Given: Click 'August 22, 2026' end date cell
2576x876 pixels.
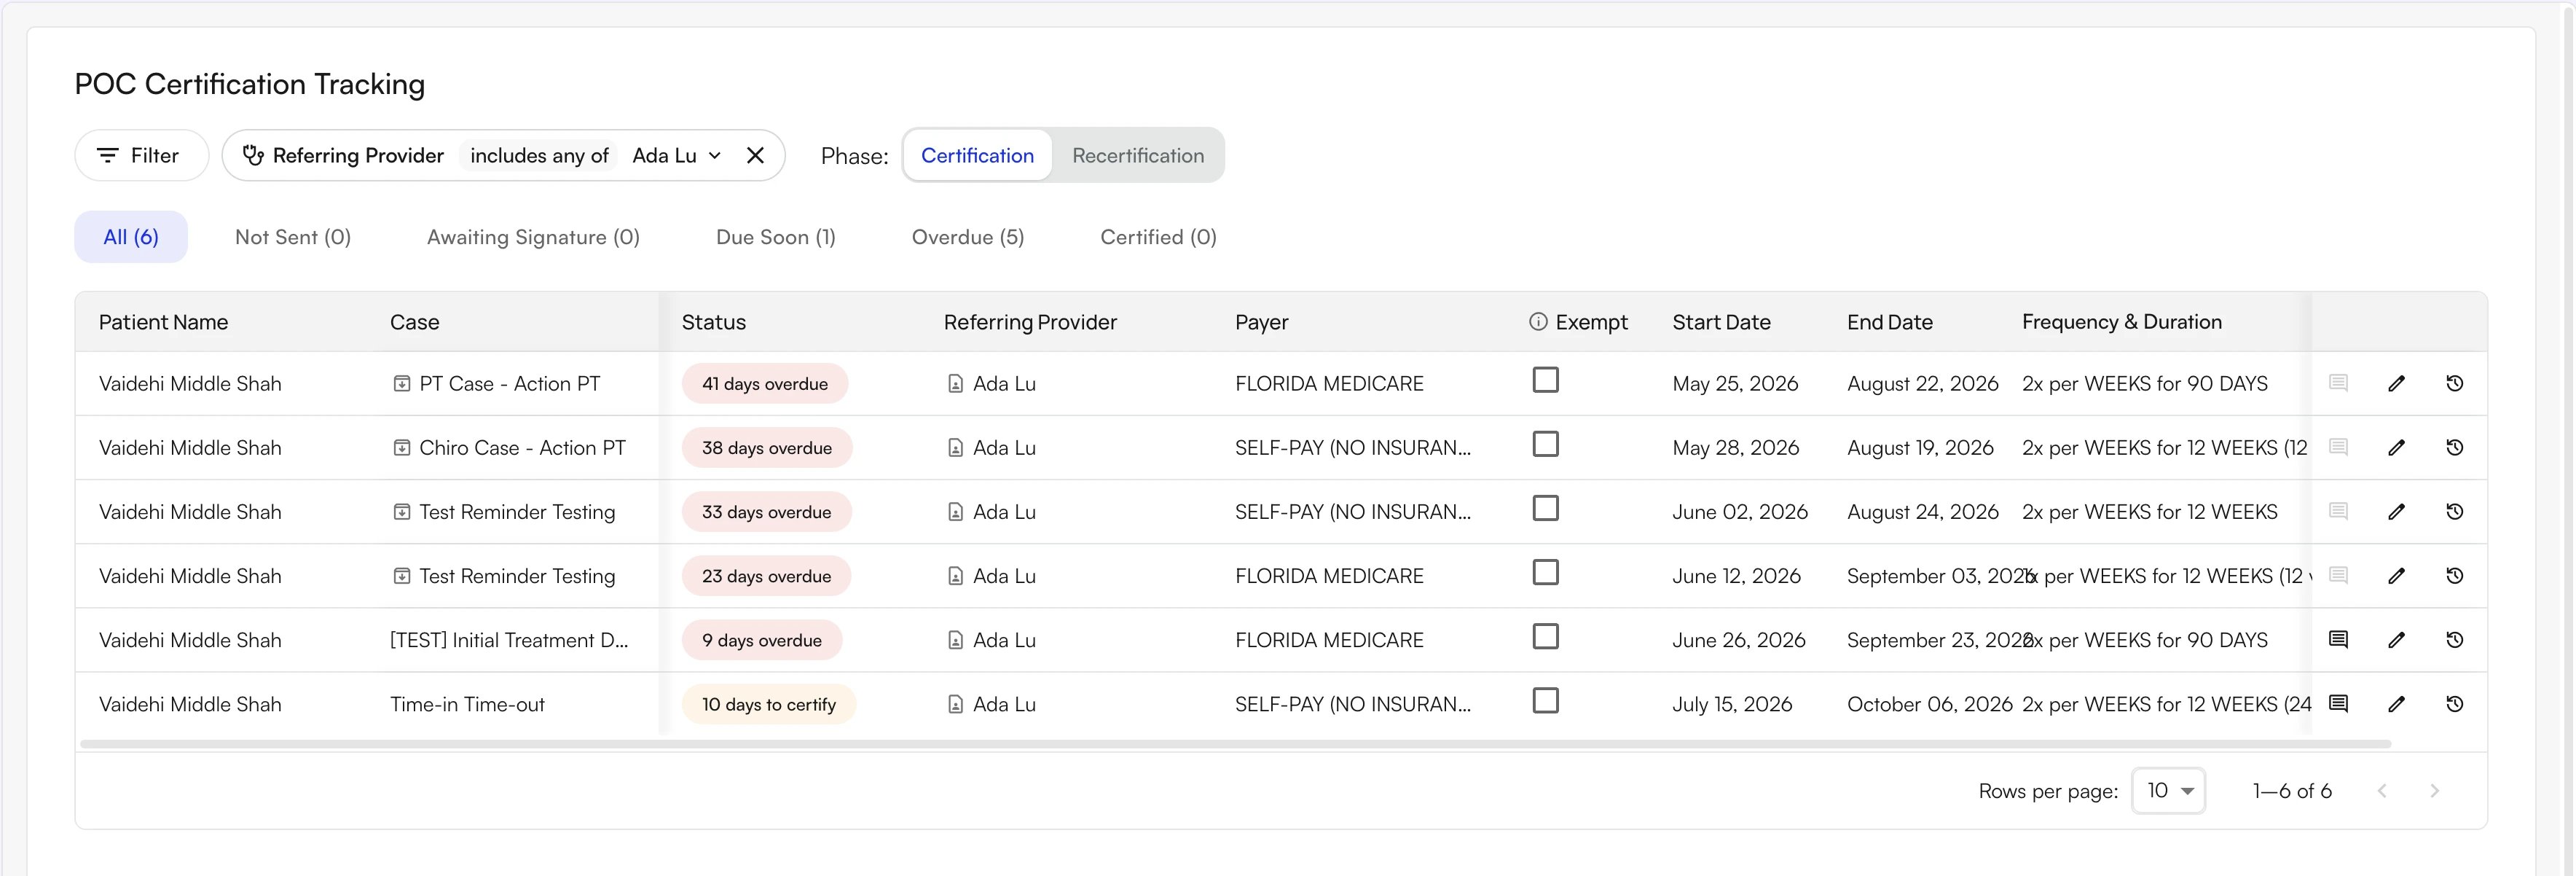Looking at the screenshot, I should click(1922, 384).
